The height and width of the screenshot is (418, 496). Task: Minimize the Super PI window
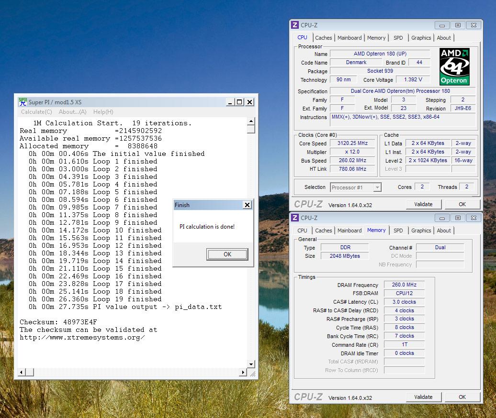coord(230,102)
